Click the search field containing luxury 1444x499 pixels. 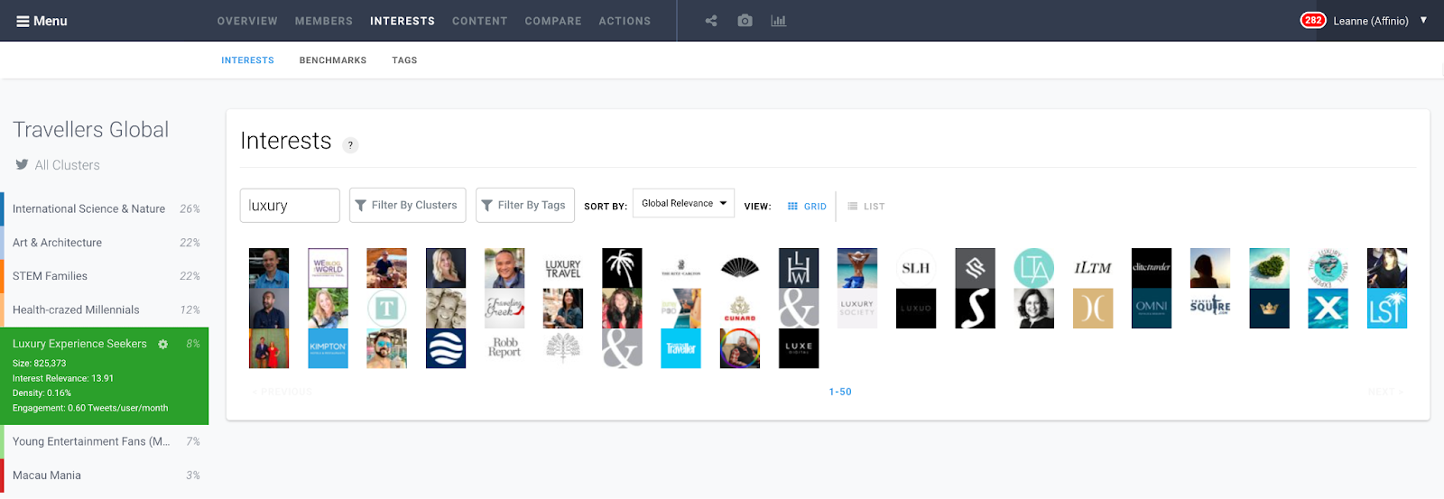pyautogui.click(x=290, y=206)
